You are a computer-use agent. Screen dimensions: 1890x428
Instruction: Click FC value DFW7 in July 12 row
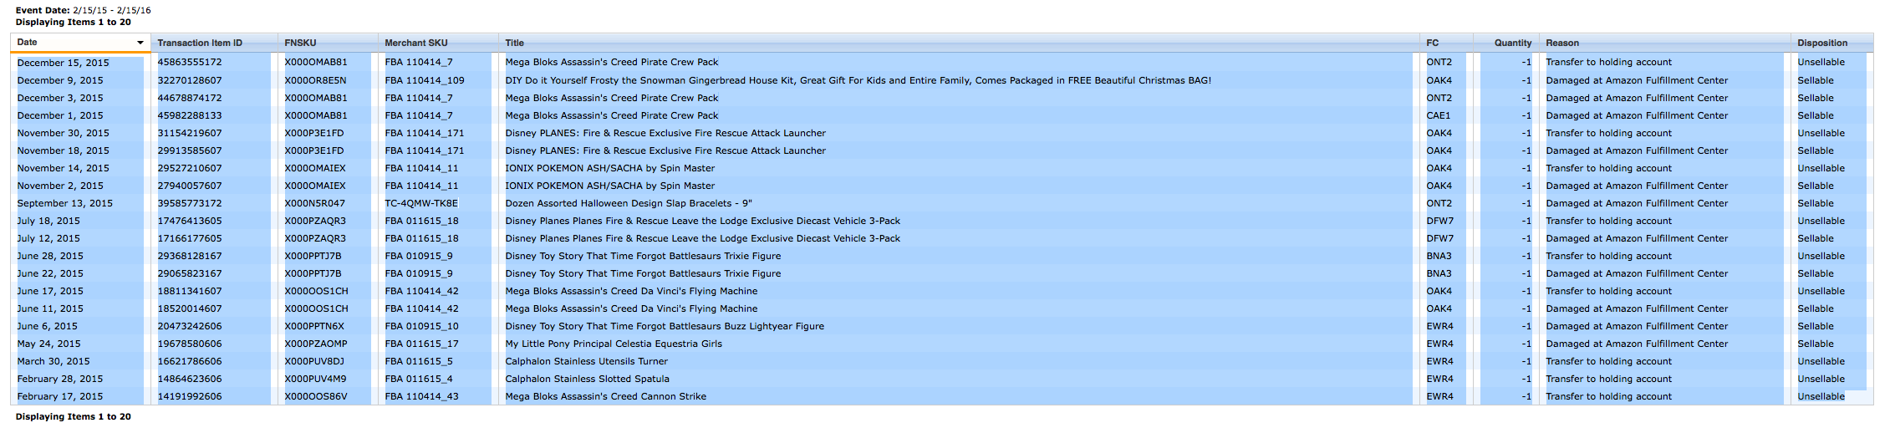pyautogui.click(x=1439, y=238)
